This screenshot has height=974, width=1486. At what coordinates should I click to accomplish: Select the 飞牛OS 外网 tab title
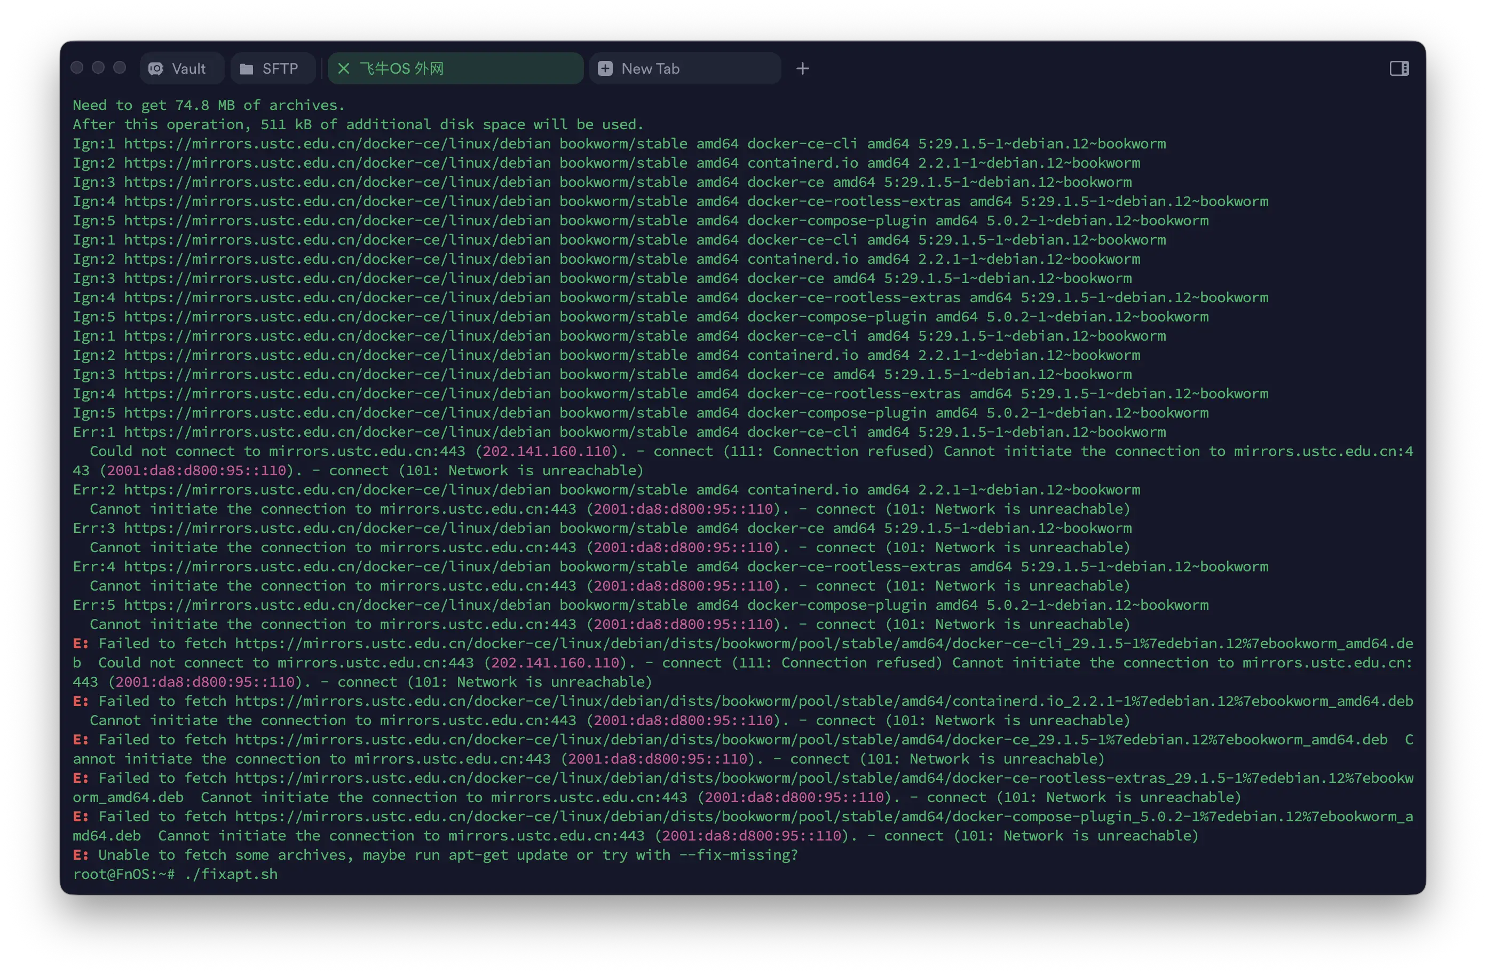(x=401, y=69)
